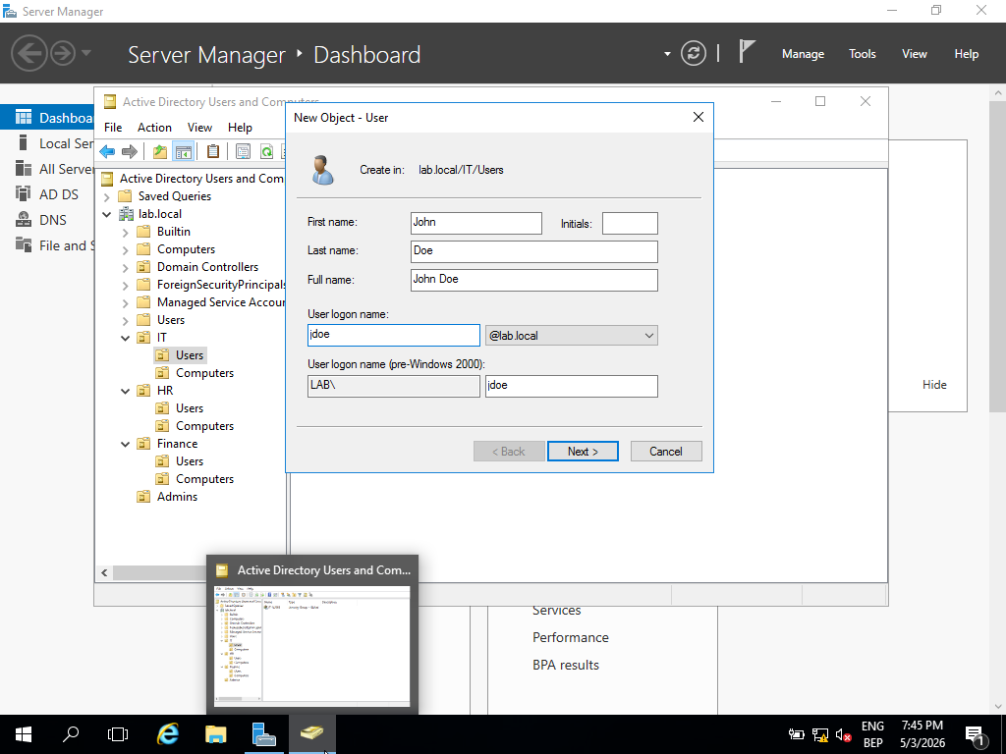Open the Windows Start button
This screenshot has width=1006, height=754.
coord(24,734)
